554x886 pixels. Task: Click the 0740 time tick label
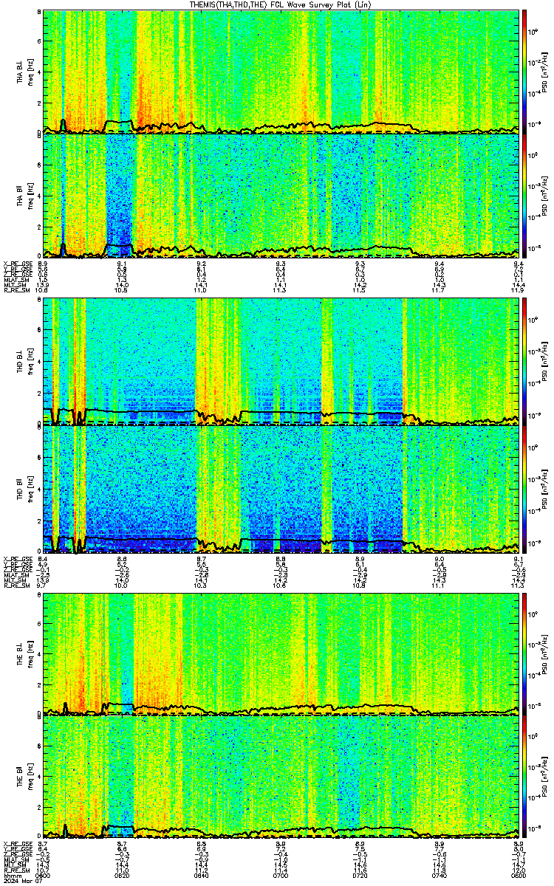(x=440, y=875)
